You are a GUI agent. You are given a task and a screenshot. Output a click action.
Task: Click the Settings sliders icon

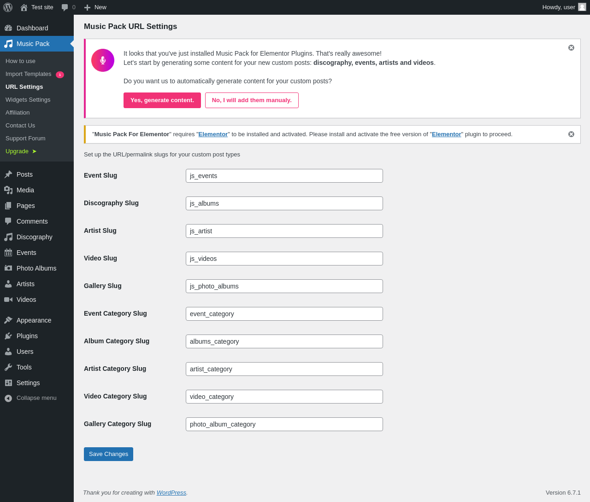pyautogui.click(x=8, y=383)
